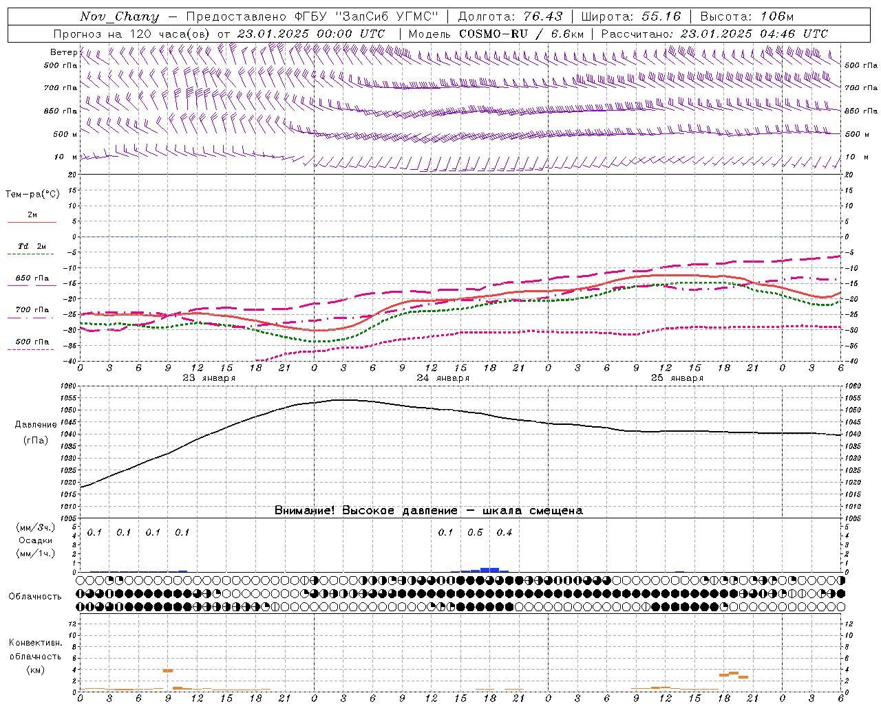Image resolution: width=881 pixels, height=704 pixels.
Task: Click the 'Конвективн.' convective cloud label
Action: click(x=36, y=643)
